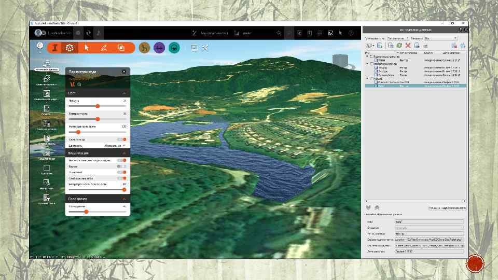Open the Источники данных sidebar tool
Image resolution: width=498 pixels, height=280 pixels.
[x=47, y=65]
